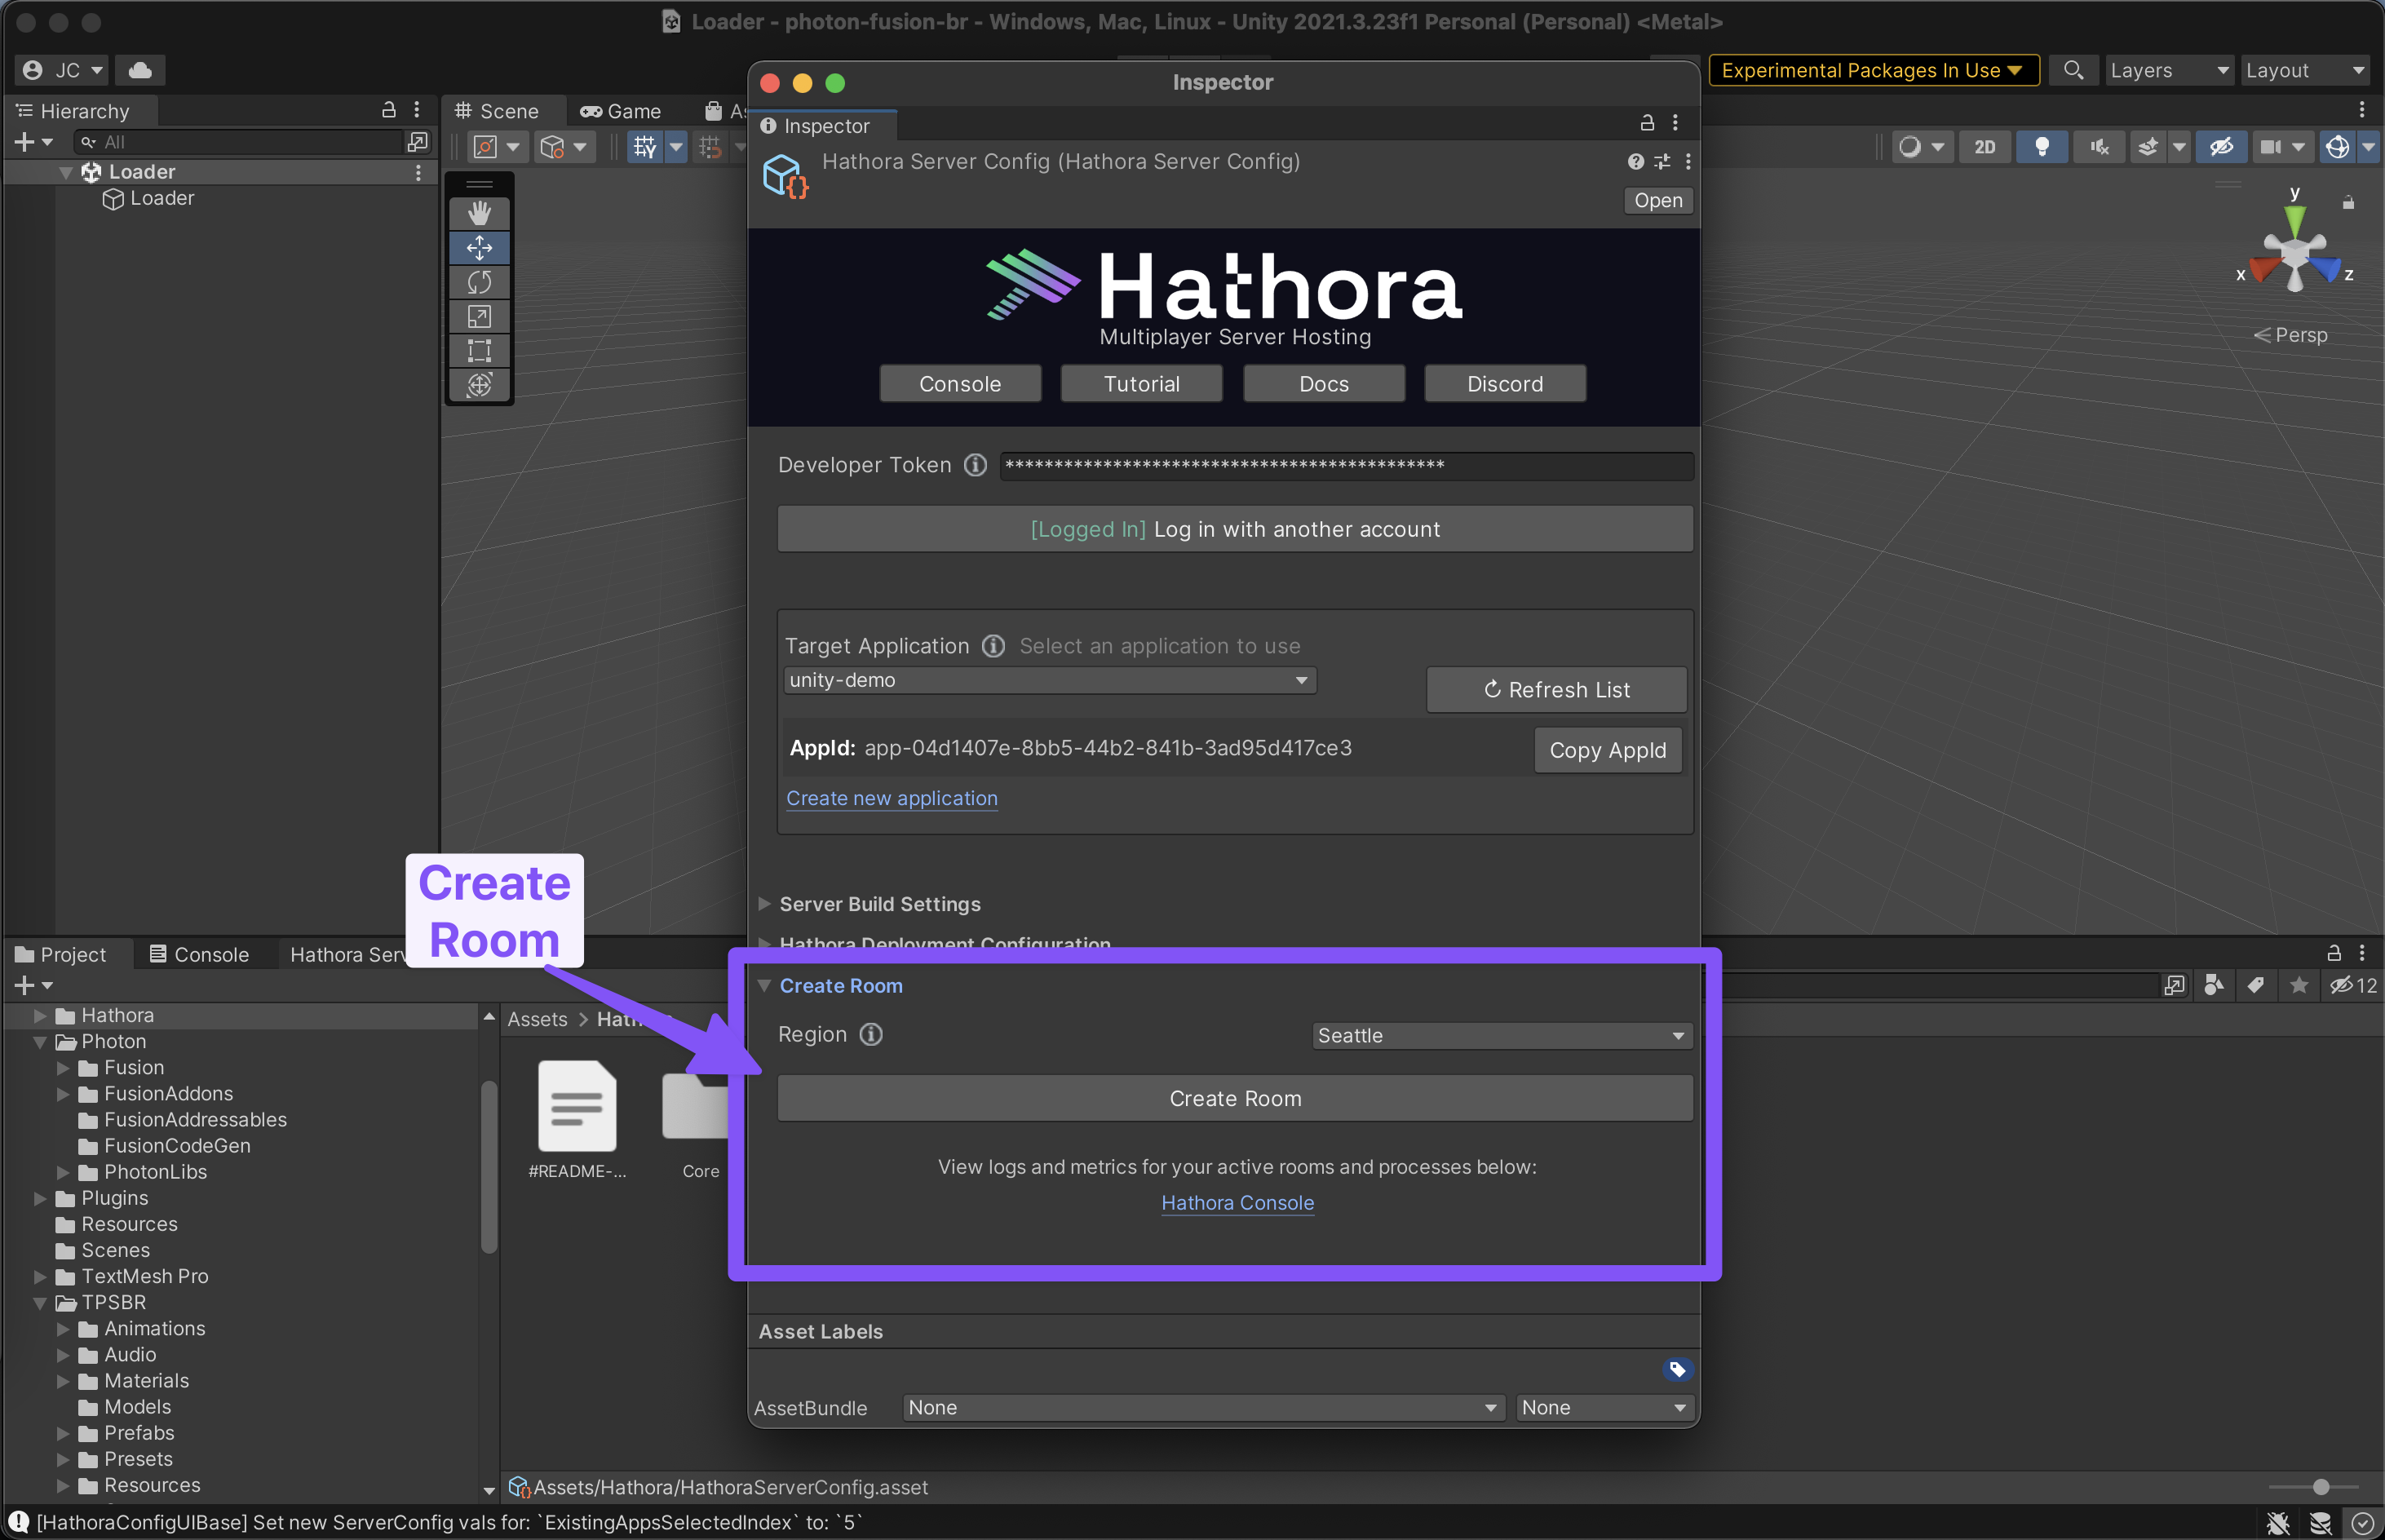Screen dimensions: 2385x1540
Task: Click the Developer Token field
Action: 1346,465
